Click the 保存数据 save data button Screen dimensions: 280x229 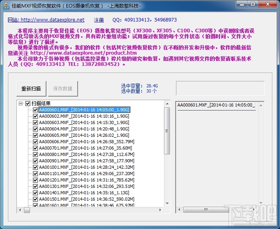pos(63,89)
